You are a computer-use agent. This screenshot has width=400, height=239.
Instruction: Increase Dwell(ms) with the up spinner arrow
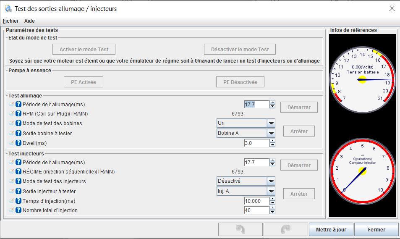coord(272,141)
